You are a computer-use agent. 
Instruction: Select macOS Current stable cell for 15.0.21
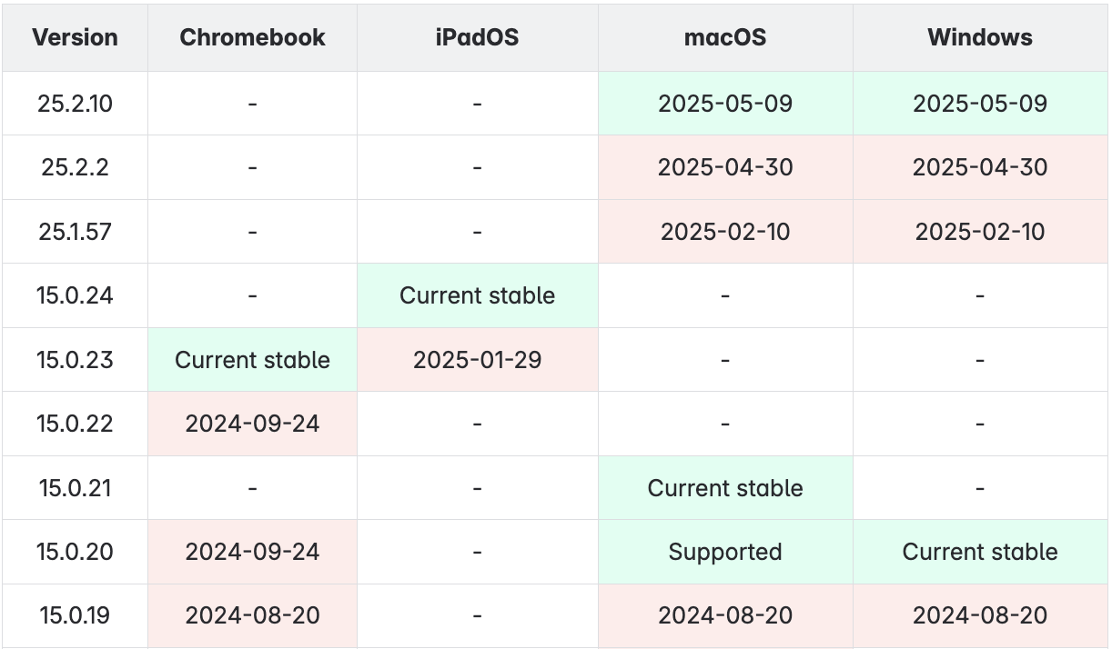[x=725, y=488]
